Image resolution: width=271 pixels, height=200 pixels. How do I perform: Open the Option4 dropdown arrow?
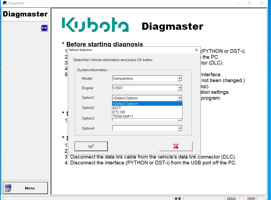[180, 128]
